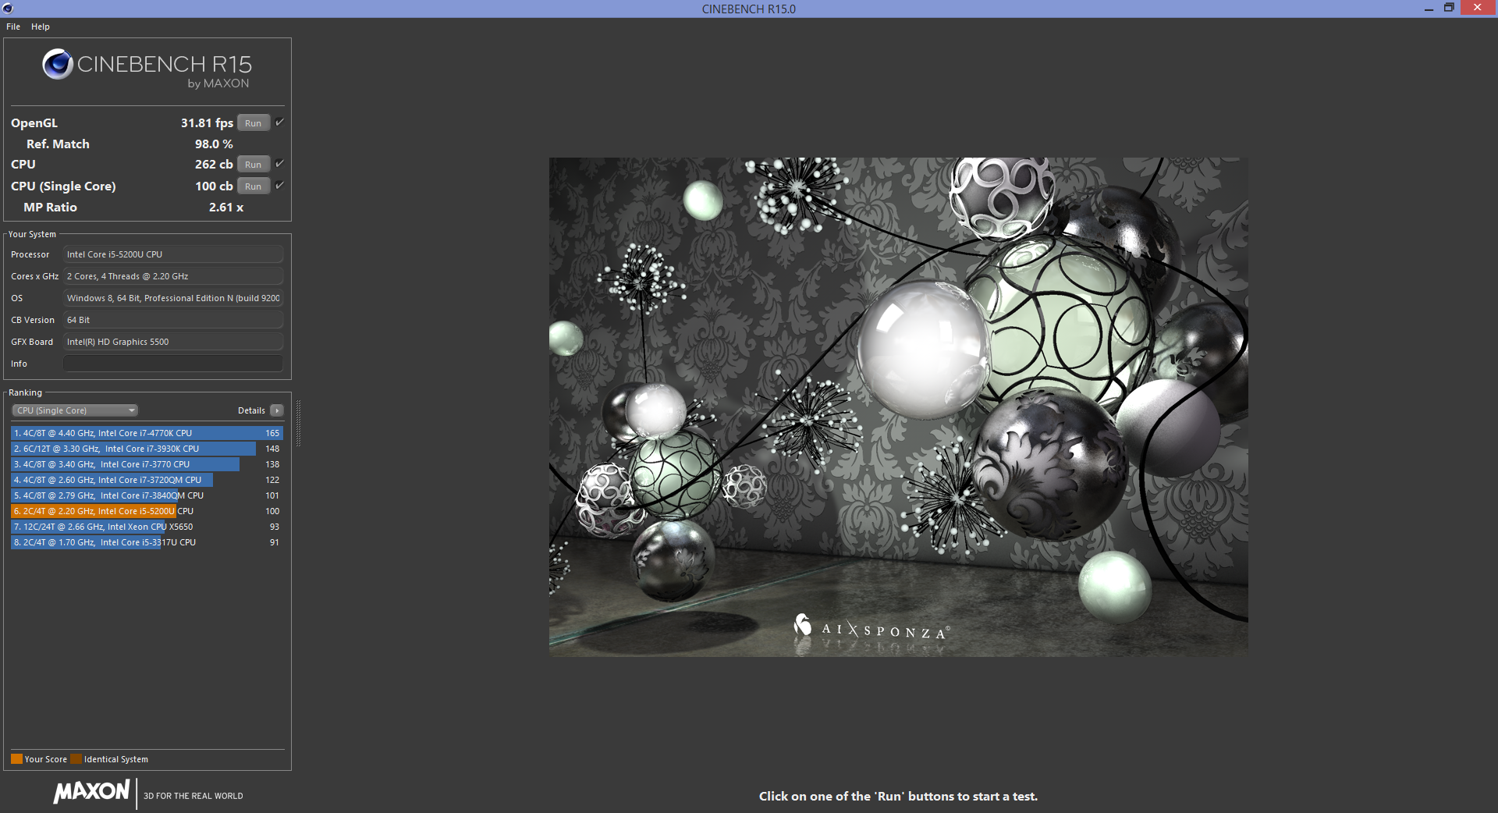Click the app icon in the title bar
The height and width of the screenshot is (813, 1498).
(8, 9)
